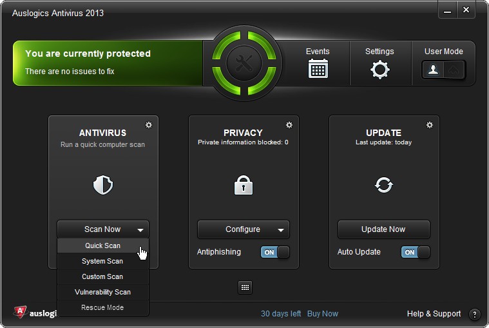Open Update panel settings gear
Image resolution: width=489 pixels, height=328 pixels.
430,125
